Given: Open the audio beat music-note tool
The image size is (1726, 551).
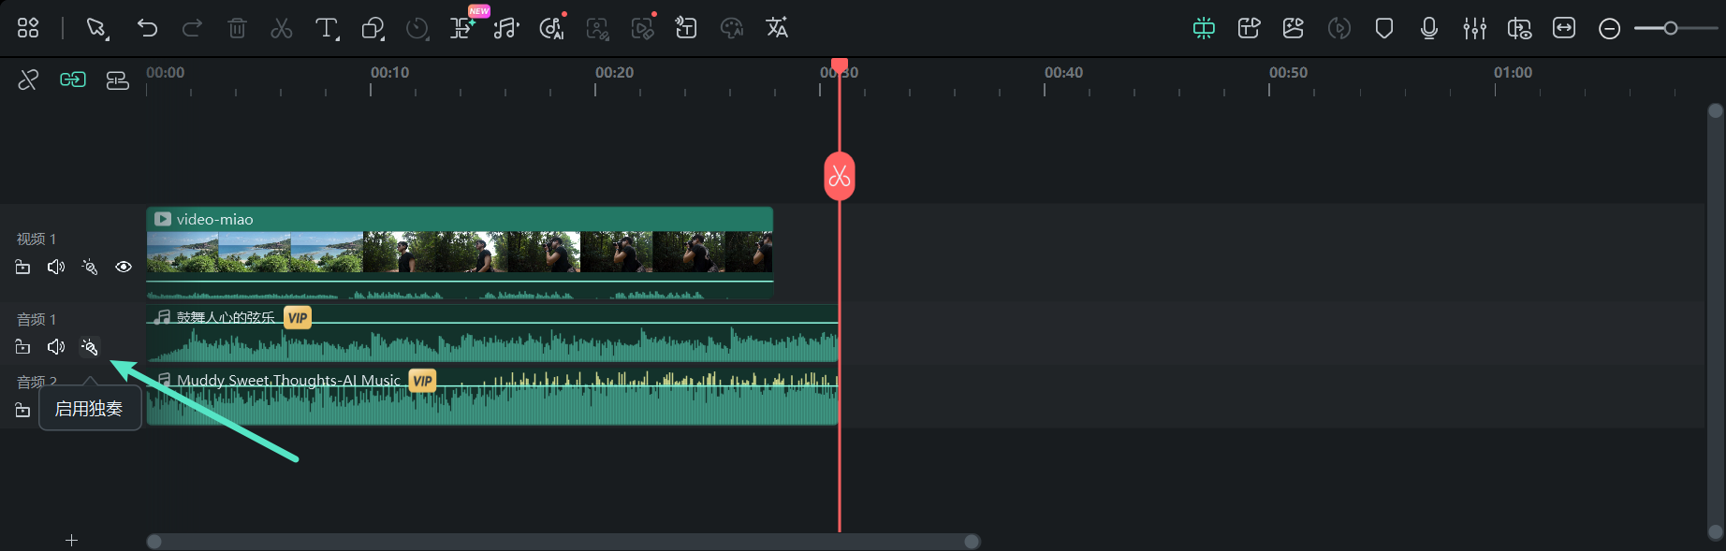Looking at the screenshot, I should coord(505,28).
